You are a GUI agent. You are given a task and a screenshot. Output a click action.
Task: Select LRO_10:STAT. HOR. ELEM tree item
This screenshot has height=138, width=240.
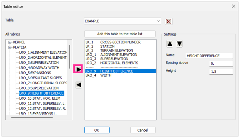(40, 99)
